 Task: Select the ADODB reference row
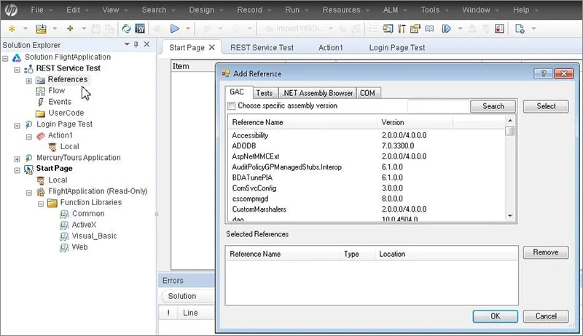tap(367, 145)
